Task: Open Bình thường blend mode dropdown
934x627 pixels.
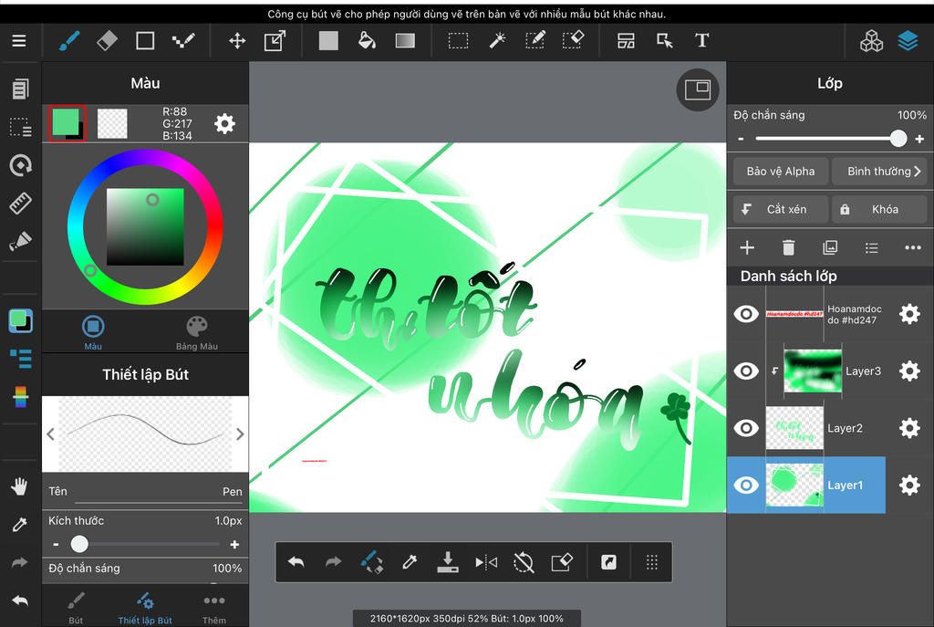Action: click(x=880, y=172)
